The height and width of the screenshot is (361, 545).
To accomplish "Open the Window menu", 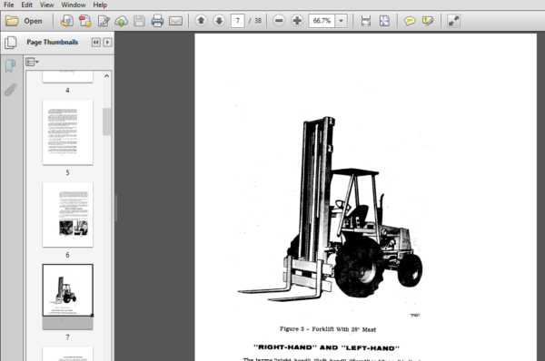I will (74, 5).
